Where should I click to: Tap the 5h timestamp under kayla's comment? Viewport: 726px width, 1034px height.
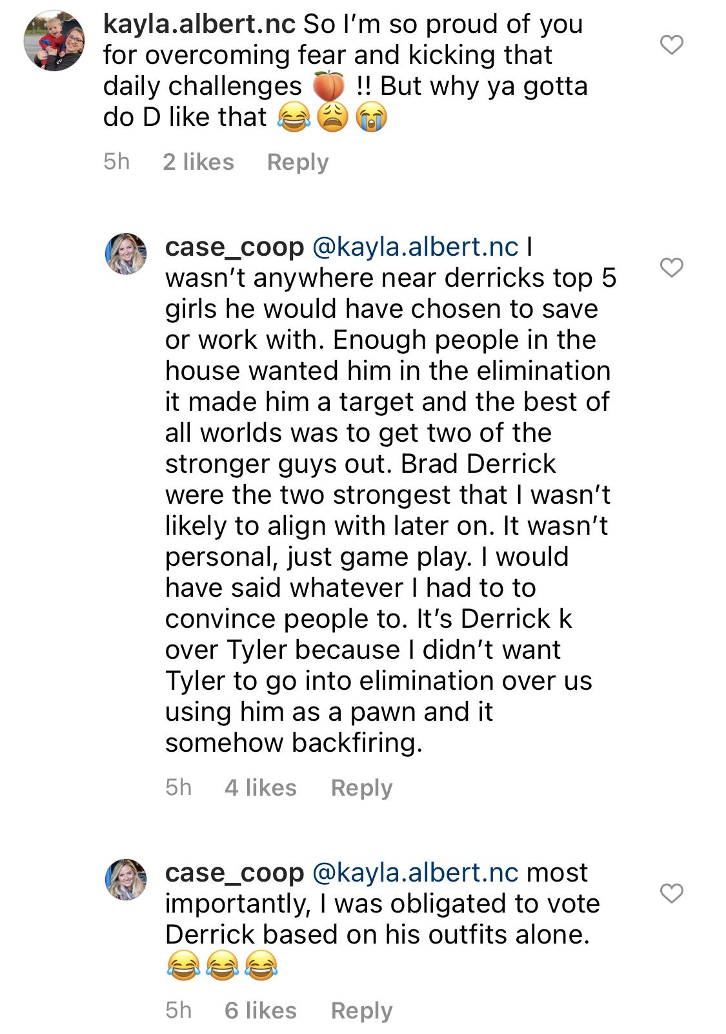(x=117, y=161)
